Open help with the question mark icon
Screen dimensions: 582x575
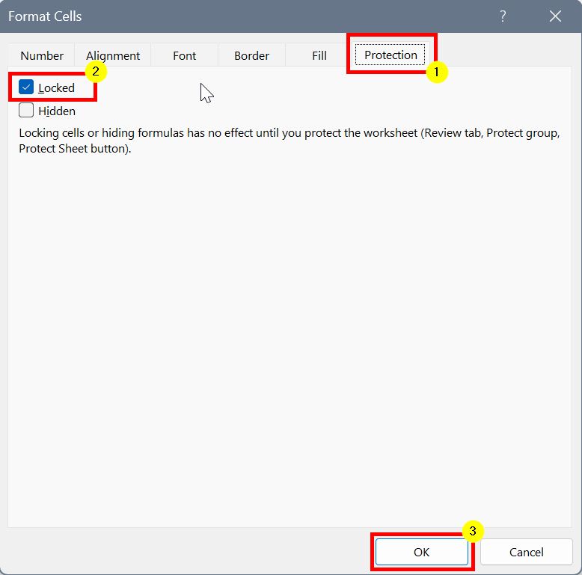503,16
